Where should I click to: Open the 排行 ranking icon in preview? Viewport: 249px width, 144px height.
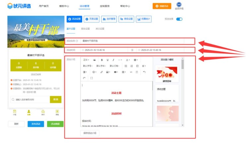tap(43, 112)
